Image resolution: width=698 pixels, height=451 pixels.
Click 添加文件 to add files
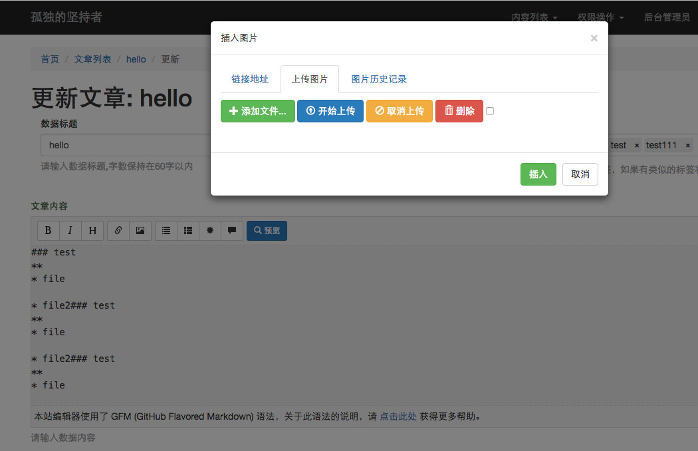point(257,110)
